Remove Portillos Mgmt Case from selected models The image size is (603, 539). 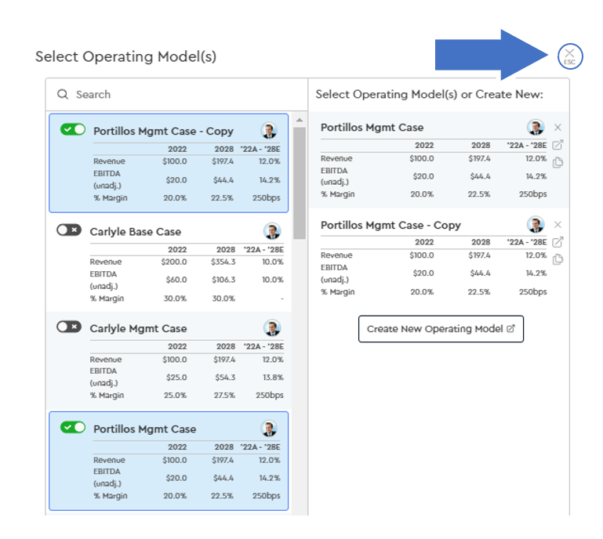pos(558,127)
